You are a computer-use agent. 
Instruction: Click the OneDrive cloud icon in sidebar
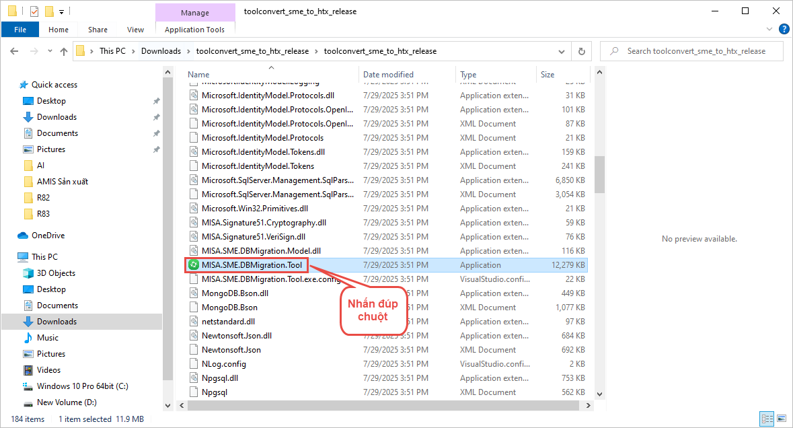23,236
